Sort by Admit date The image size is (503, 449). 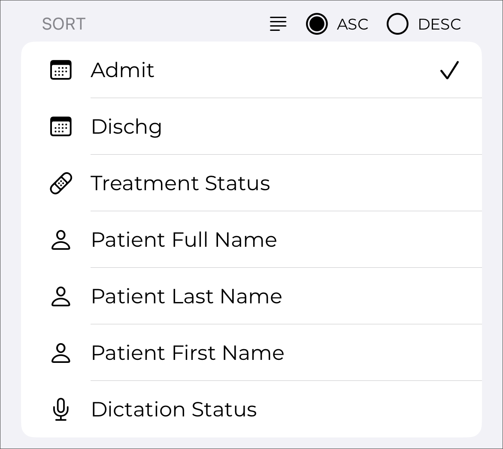pos(123,70)
